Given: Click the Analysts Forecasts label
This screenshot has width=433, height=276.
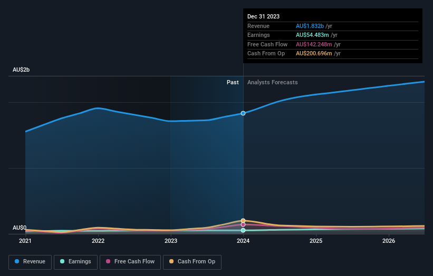Looking at the screenshot, I should 272,82.
